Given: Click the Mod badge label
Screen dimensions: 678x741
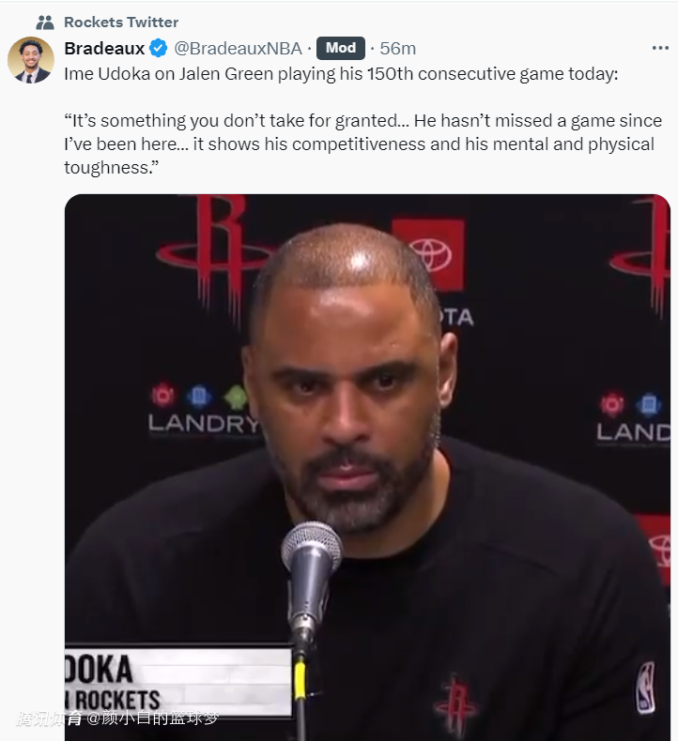Looking at the screenshot, I should (x=341, y=48).
